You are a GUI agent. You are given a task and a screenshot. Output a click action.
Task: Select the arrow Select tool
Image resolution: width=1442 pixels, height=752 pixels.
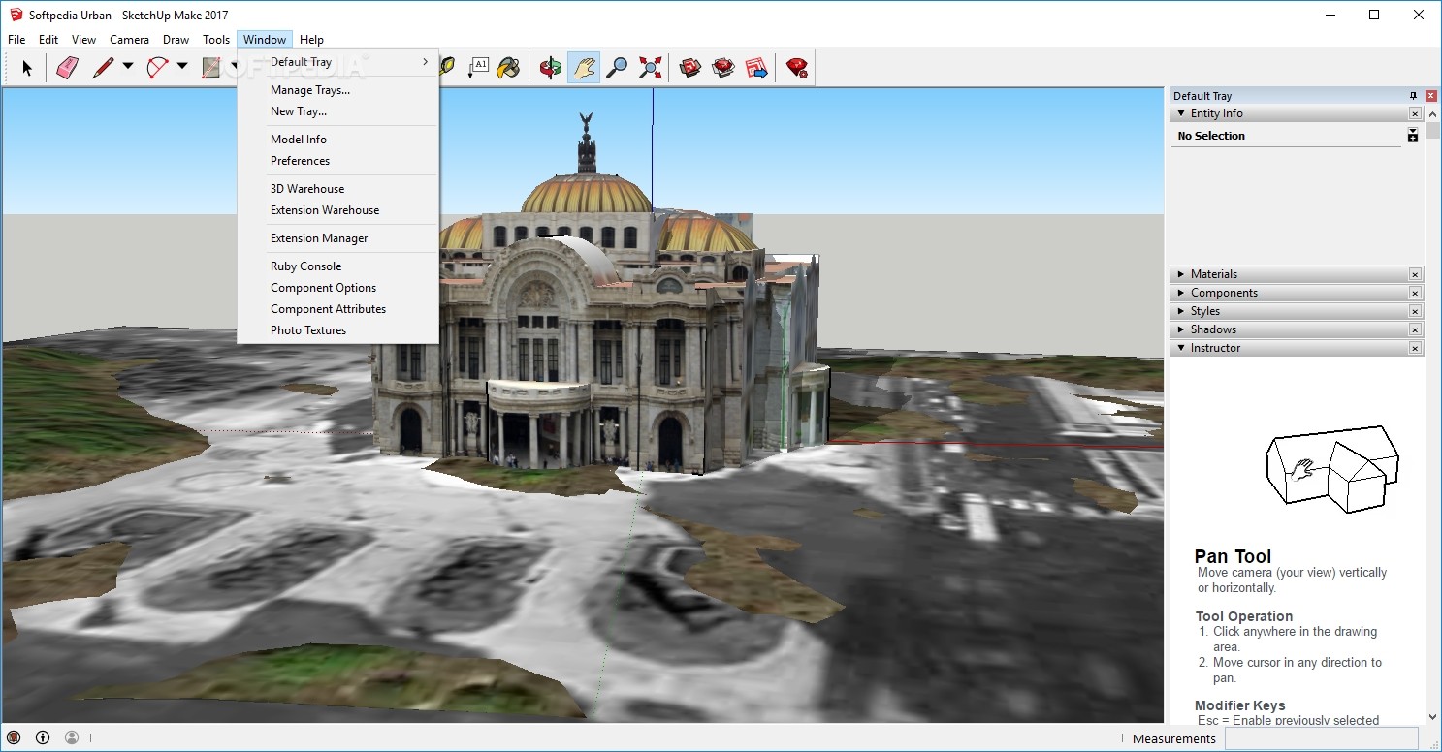pyautogui.click(x=27, y=68)
